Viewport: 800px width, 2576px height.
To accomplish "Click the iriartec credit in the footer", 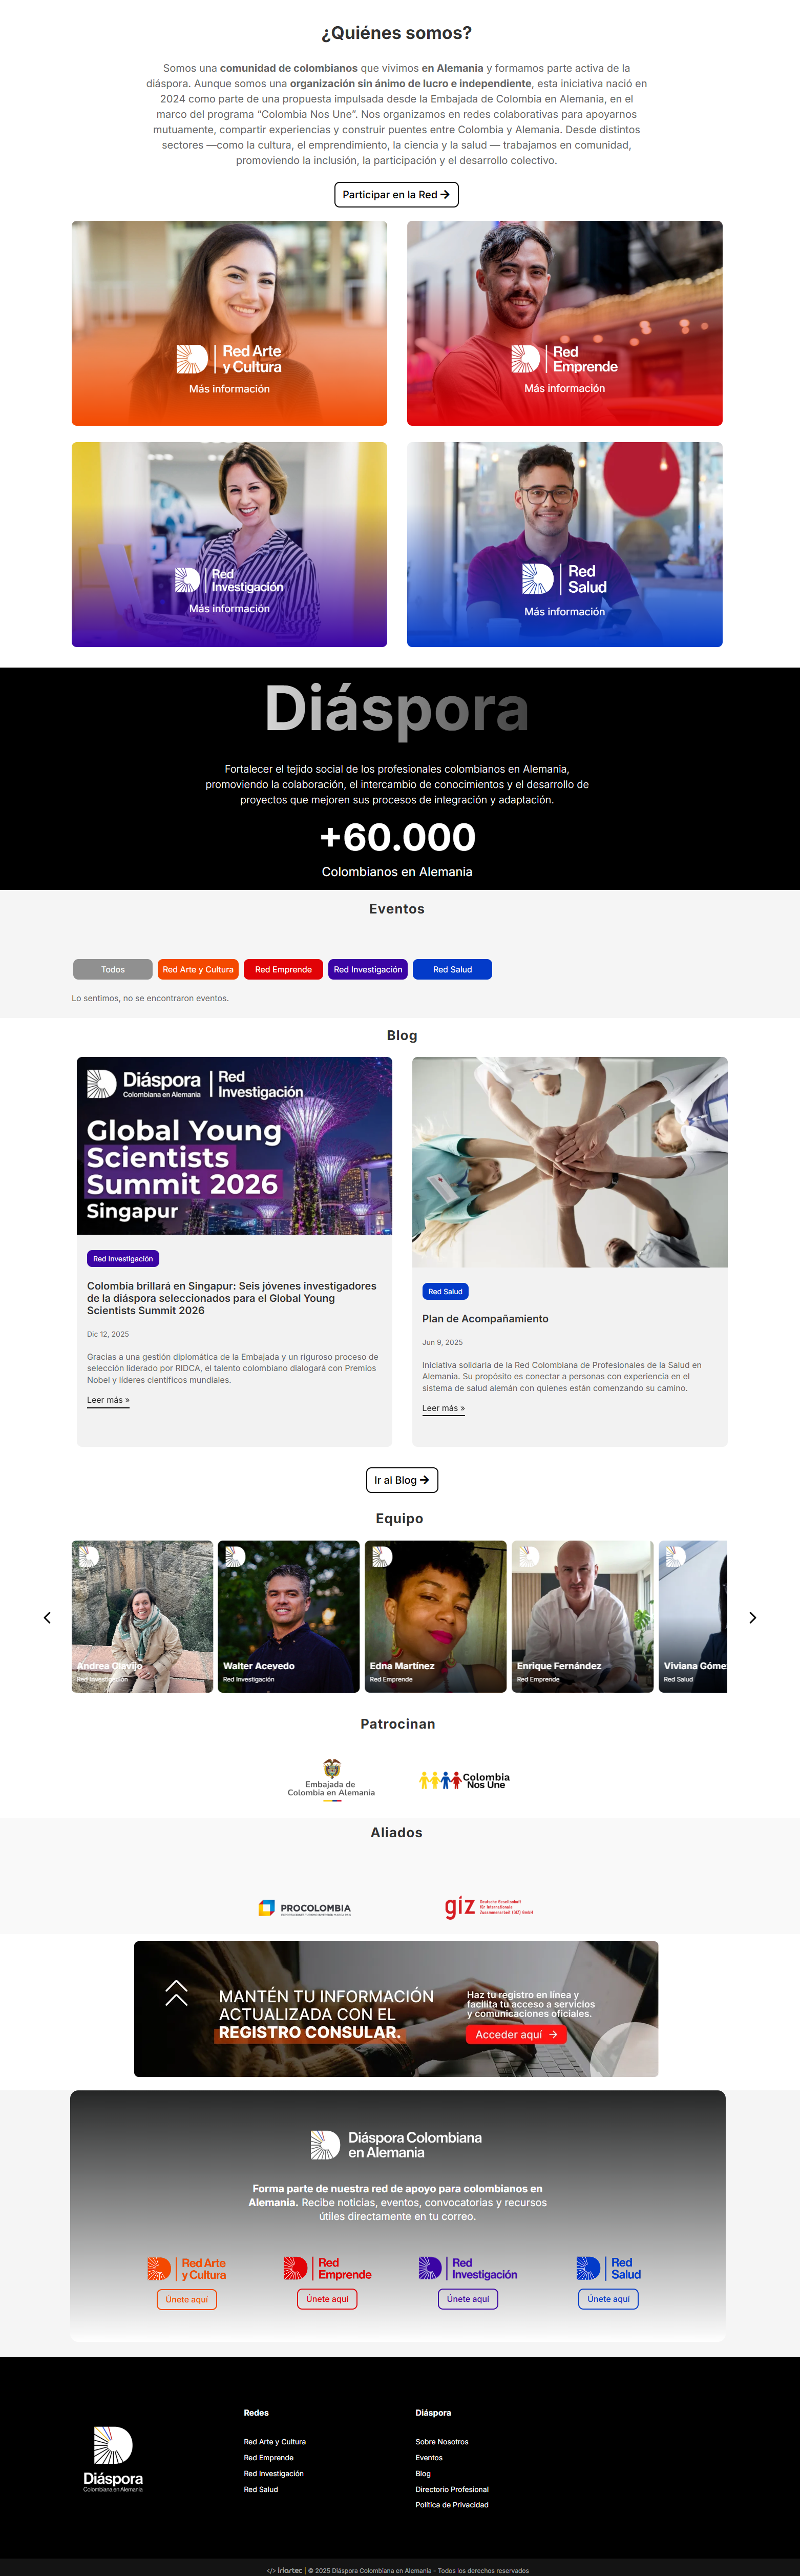I will tap(285, 2570).
